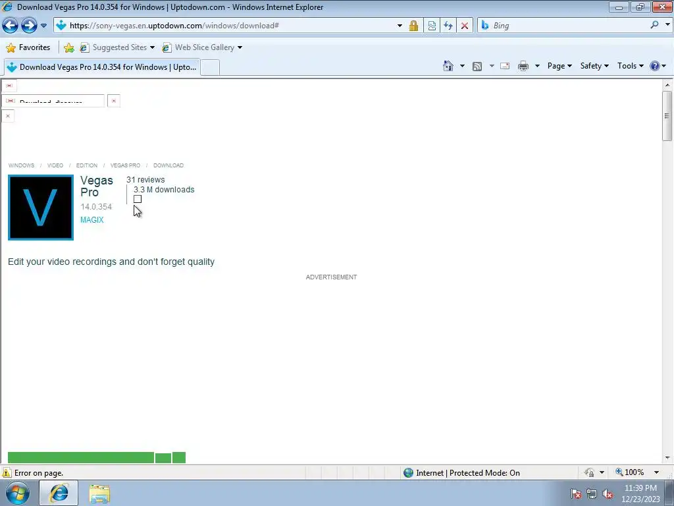The height and width of the screenshot is (506, 674).
Task: Click the DOWNLOAD breadcrumb link
Action: pyautogui.click(x=168, y=165)
